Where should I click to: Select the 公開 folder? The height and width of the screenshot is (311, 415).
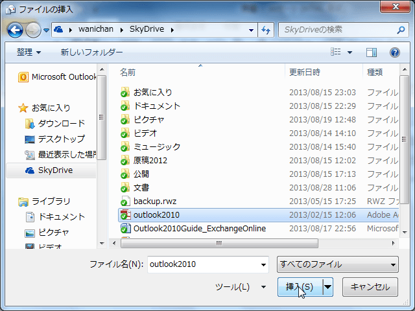[135, 174]
